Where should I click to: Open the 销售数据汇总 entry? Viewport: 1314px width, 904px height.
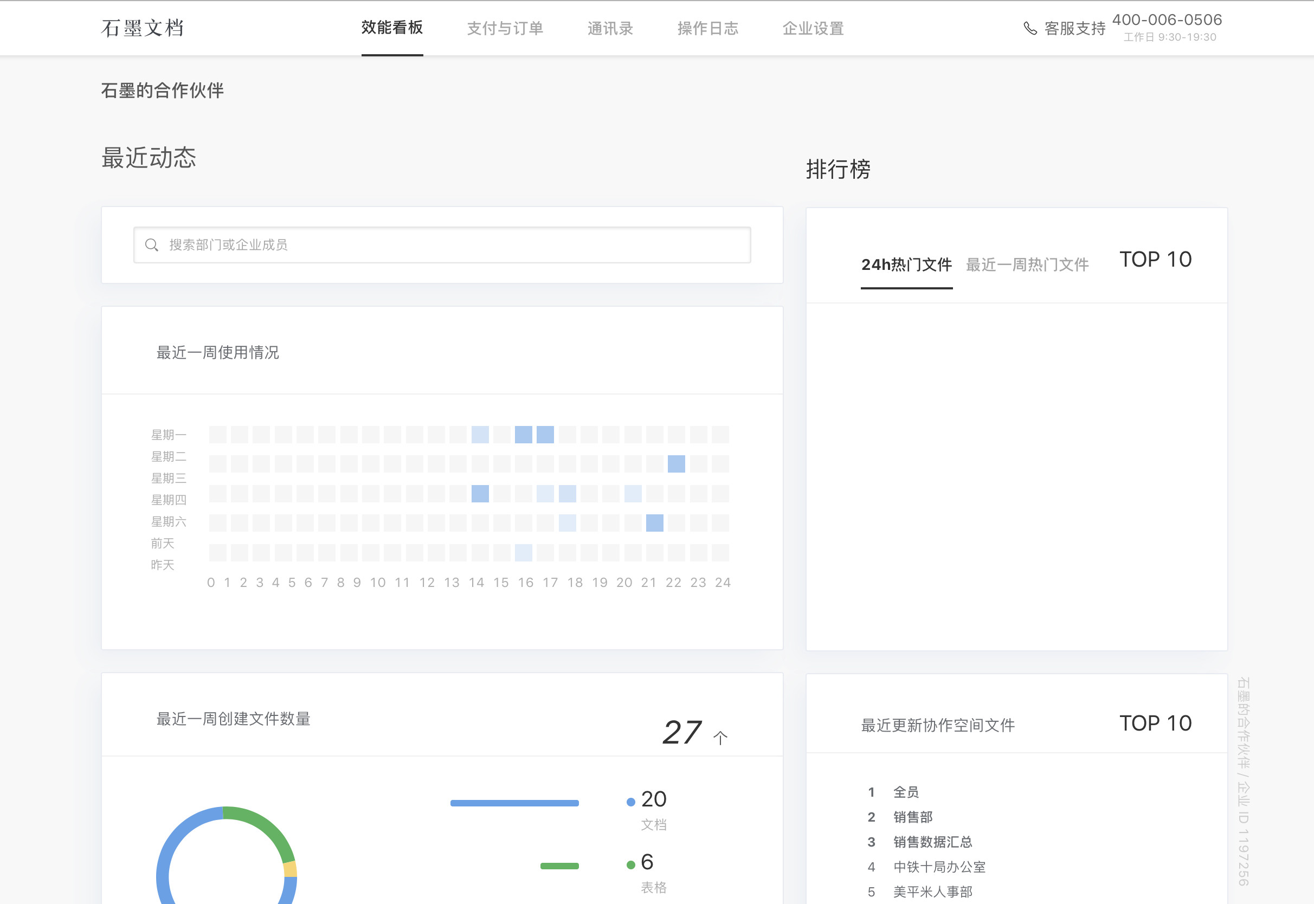(932, 842)
